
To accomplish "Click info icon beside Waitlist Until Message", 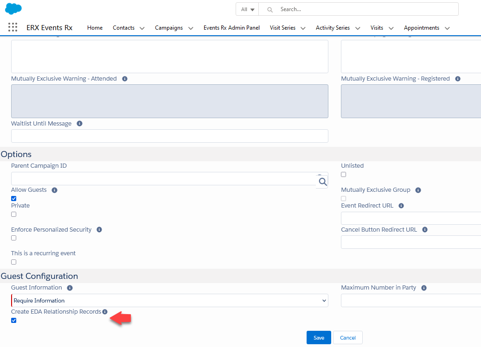I will coord(79,124).
